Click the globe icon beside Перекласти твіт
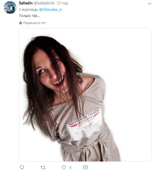Viewport: 158px width, 172px height. pos(21,23)
